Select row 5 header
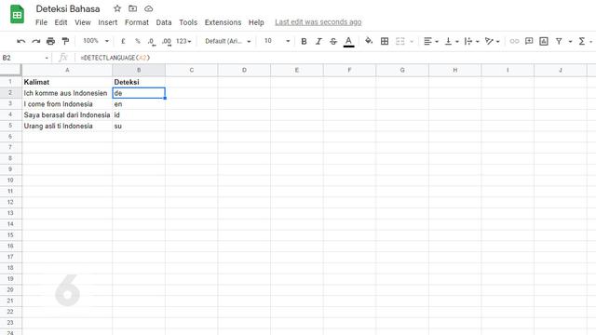The image size is (596, 335). (x=10, y=126)
